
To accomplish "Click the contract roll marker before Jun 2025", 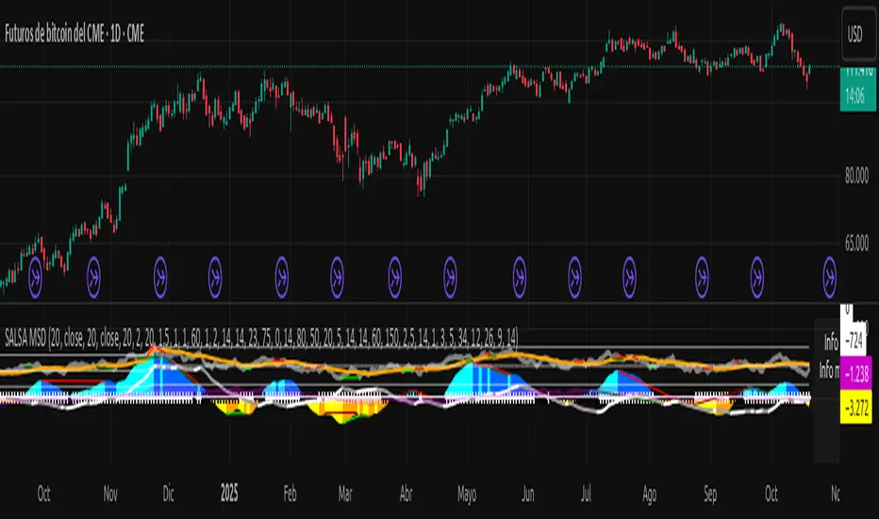I will (x=520, y=276).
